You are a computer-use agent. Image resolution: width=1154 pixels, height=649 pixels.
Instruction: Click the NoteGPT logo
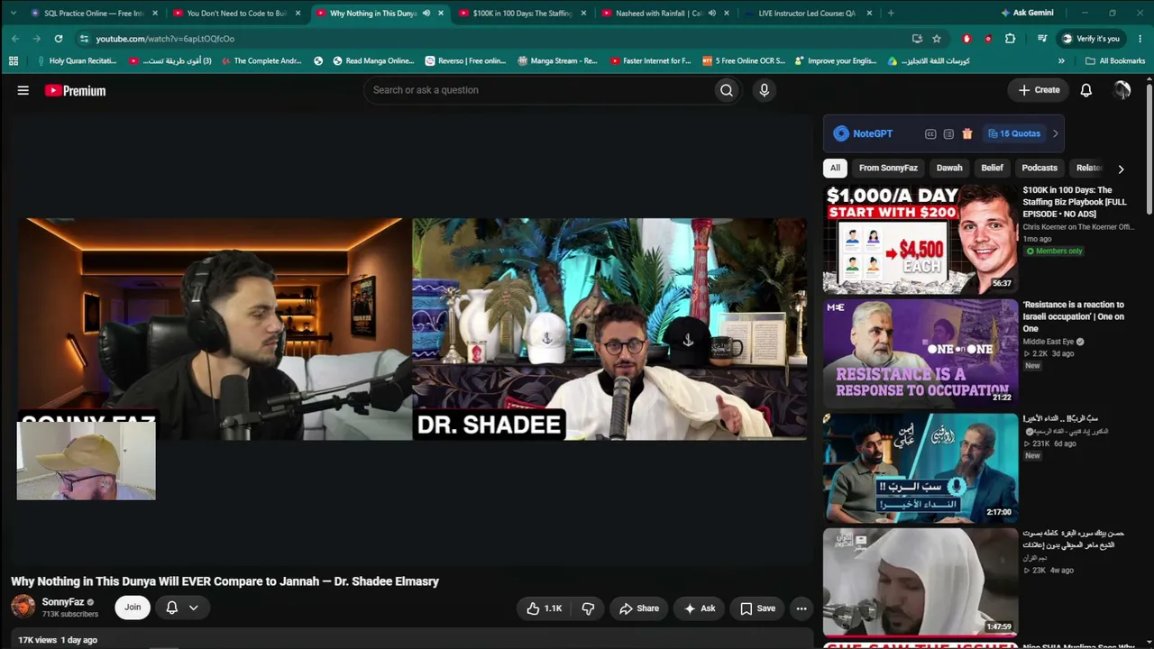coord(863,133)
